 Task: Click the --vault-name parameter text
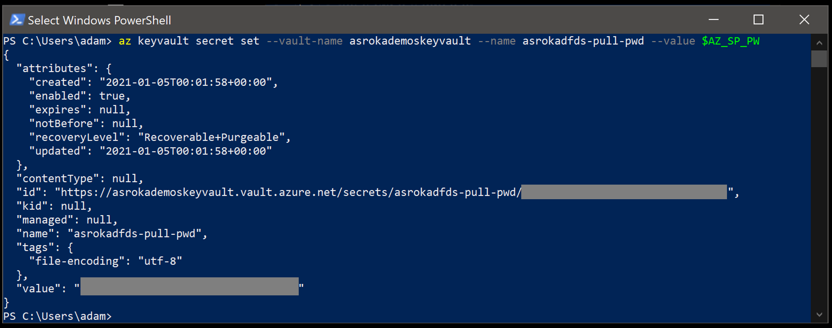[304, 41]
